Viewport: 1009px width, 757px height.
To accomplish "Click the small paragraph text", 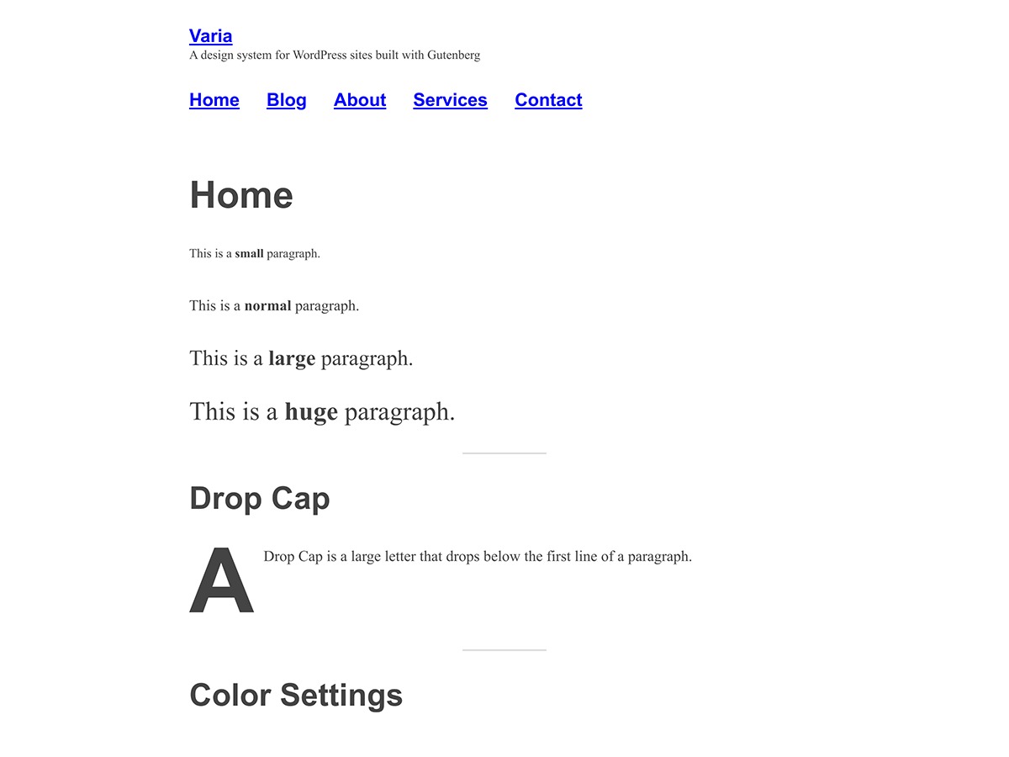I will [x=254, y=253].
